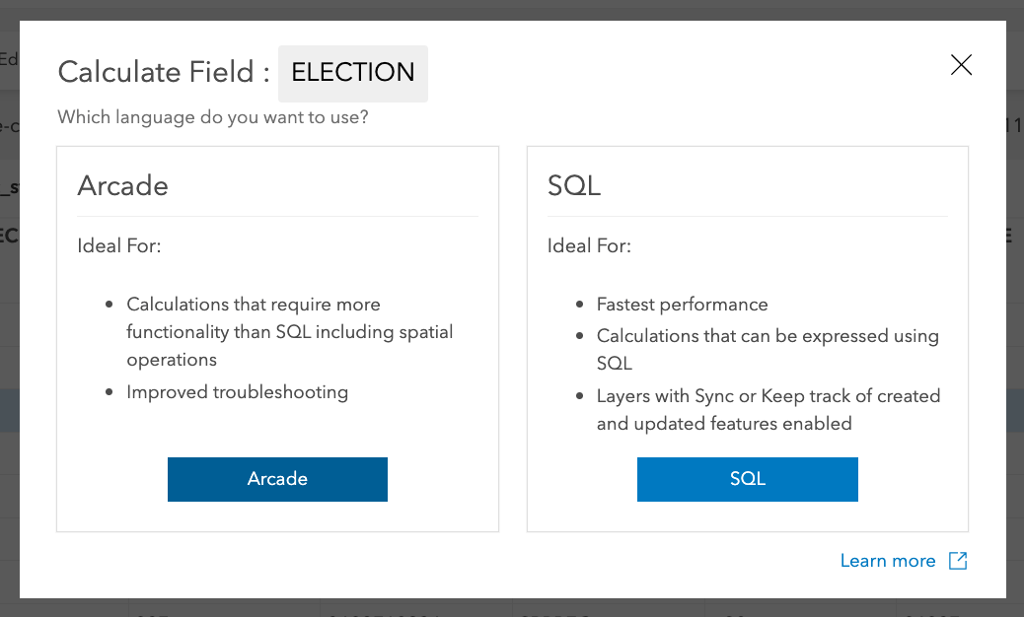Viewport: 1024px width, 617px height.
Task: Click 'Ideal For:' in the SQL card
Action: [x=589, y=245]
